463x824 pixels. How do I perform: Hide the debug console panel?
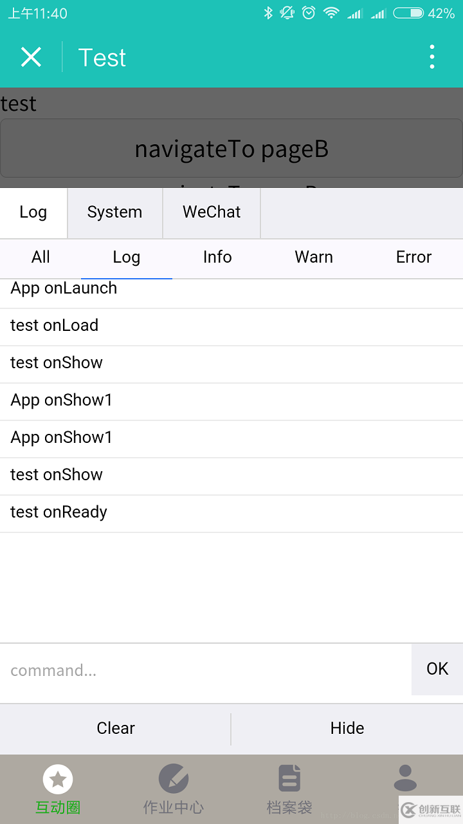(347, 728)
